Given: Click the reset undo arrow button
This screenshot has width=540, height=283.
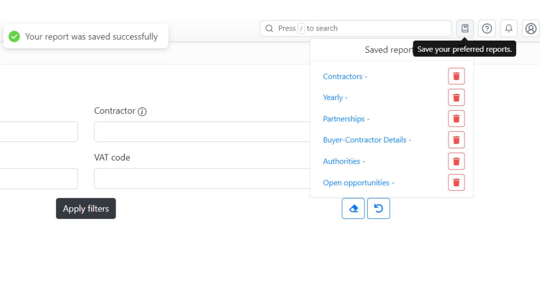Looking at the screenshot, I should 378,209.
